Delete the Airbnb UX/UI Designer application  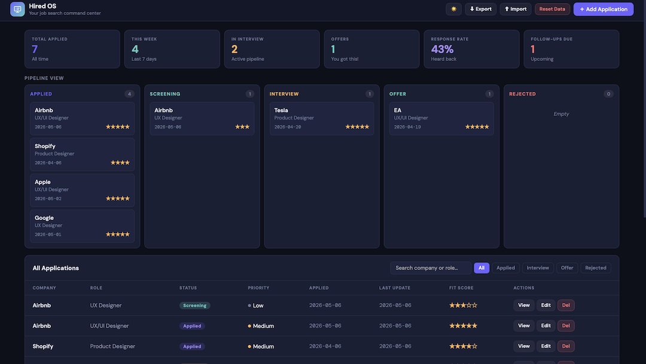tap(566, 326)
